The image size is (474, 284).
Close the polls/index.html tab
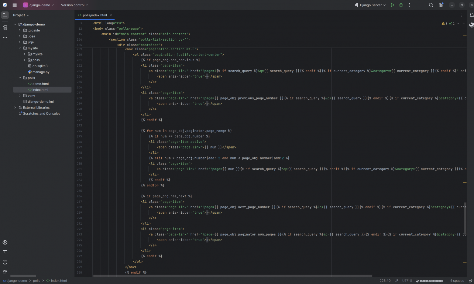click(111, 15)
